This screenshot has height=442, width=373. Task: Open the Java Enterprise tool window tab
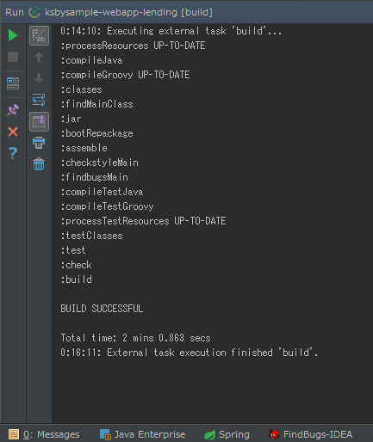coord(142,434)
